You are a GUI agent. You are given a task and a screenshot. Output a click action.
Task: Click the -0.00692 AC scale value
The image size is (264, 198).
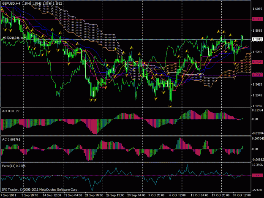tap(258, 160)
